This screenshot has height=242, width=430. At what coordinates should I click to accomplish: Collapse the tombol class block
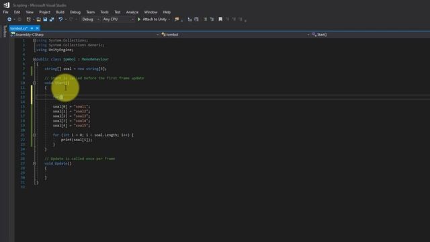pos(34,59)
